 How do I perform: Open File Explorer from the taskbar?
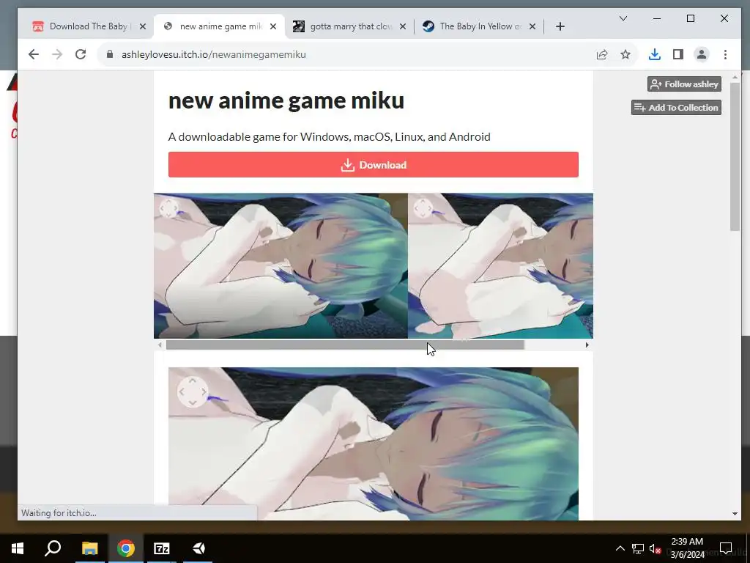point(89,548)
